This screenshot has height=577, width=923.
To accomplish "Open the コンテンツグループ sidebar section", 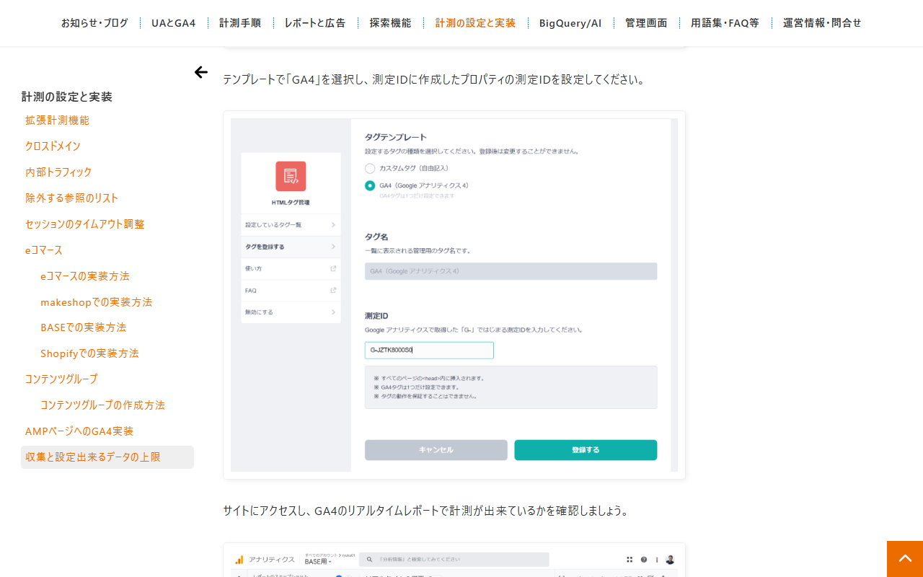I will coord(61,379).
